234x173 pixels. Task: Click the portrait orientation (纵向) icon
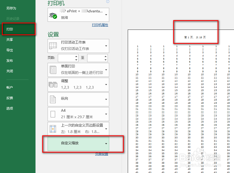point(54,99)
